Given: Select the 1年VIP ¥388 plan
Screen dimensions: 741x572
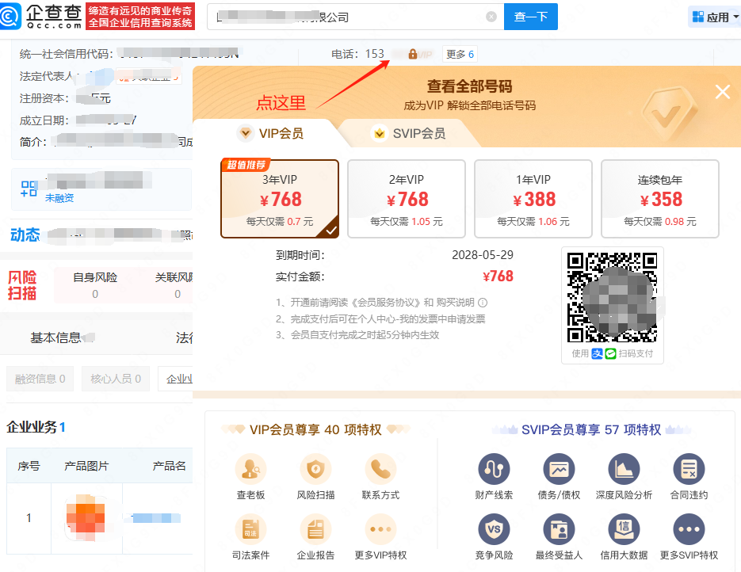Looking at the screenshot, I should tap(533, 198).
